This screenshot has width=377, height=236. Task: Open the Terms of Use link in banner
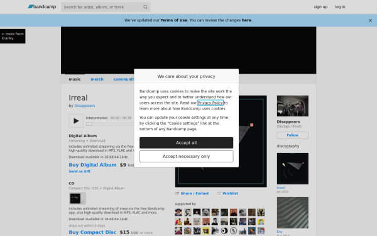click(174, 20)
